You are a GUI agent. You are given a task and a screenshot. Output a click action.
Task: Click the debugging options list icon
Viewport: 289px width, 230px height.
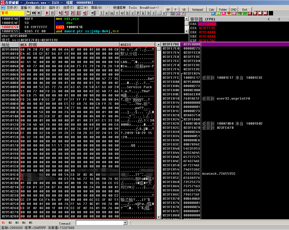point(172,13)
